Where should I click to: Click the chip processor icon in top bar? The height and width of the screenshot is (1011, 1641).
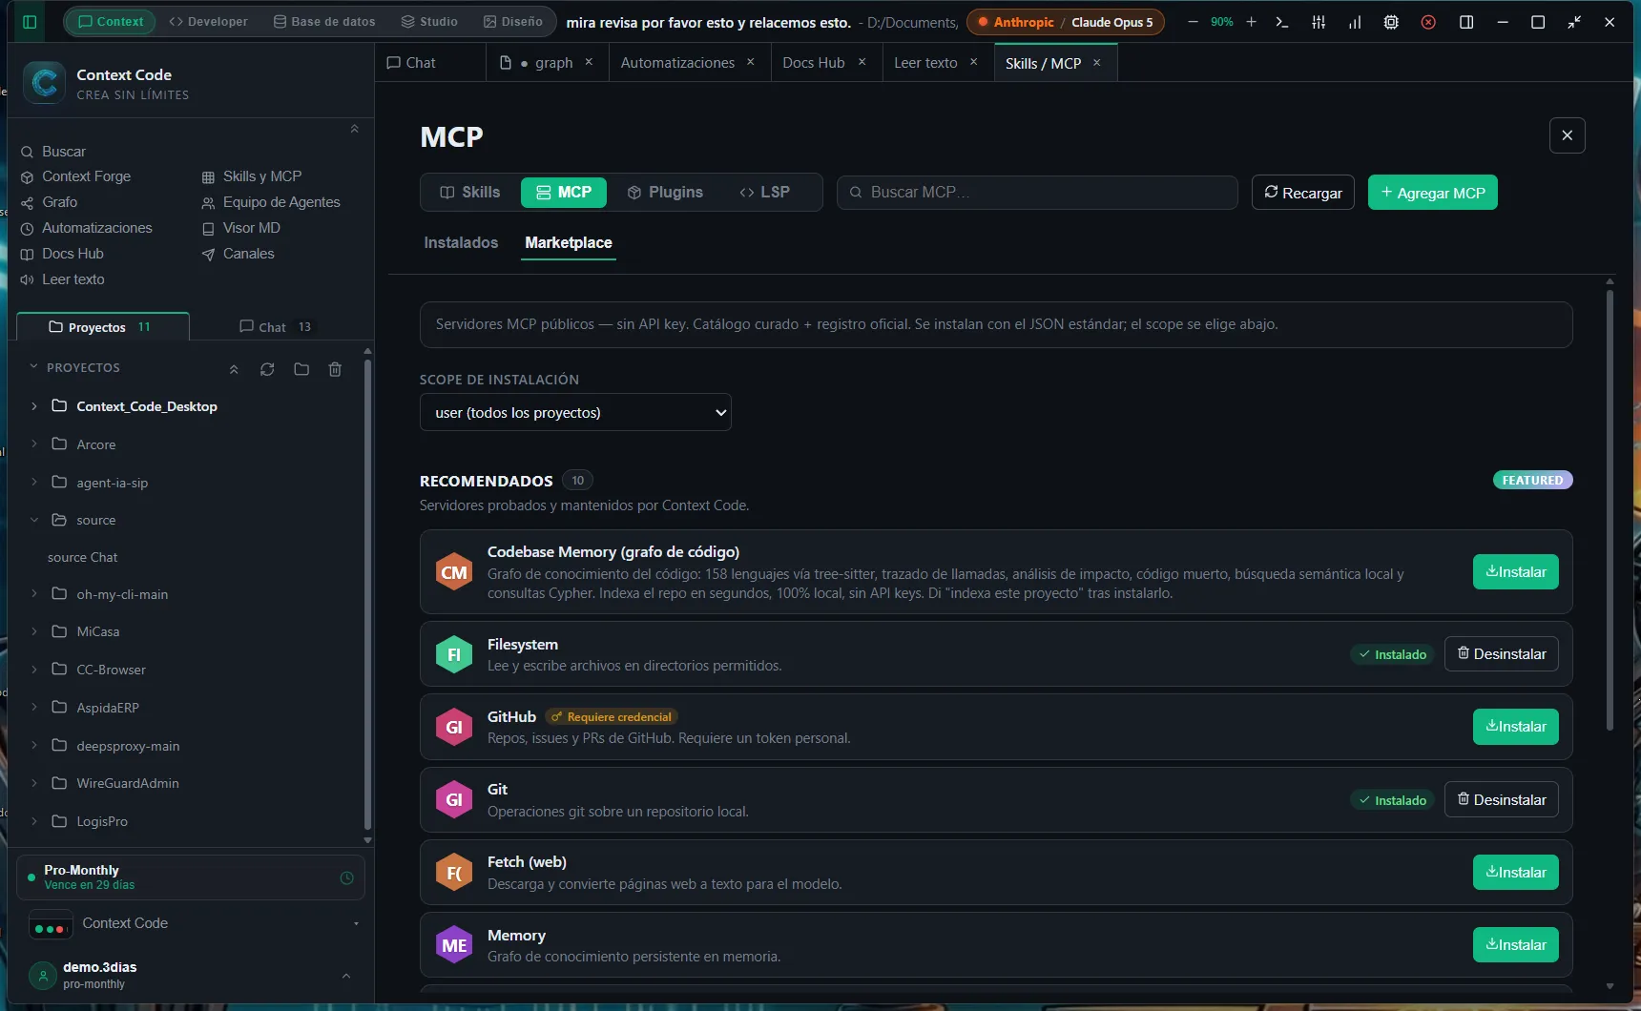[1391, 22]
